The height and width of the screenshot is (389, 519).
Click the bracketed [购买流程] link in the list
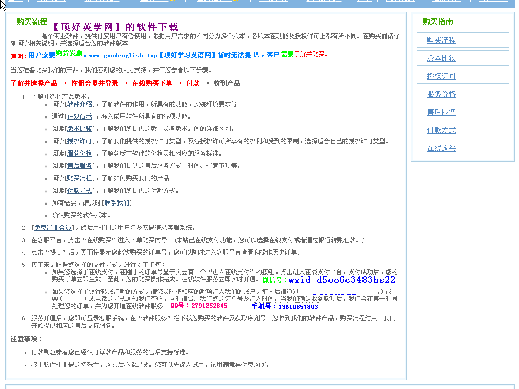[x=80, y=178]
